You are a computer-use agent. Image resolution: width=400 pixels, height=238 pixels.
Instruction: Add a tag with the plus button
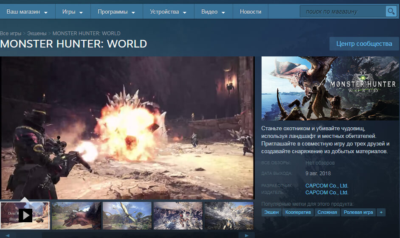coord(381,212)
